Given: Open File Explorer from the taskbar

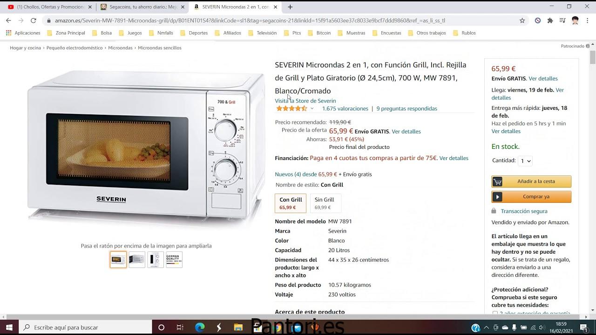Looking at the screenshot, I should pyautogui.click(x=238, y=328).
